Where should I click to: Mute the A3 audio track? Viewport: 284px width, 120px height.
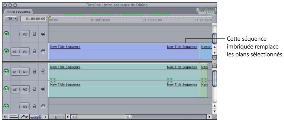[x=6, y=106]
